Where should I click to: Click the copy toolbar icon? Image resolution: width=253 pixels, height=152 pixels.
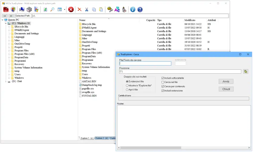click(x=94, y=9)
